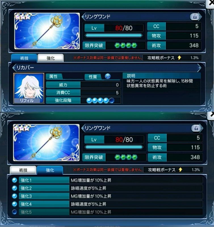Click the upper リングワンド weapon image
214x227 pixels.
tap(47, 31)
